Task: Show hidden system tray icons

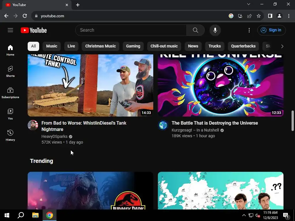Action: click(x=244, y=215)
